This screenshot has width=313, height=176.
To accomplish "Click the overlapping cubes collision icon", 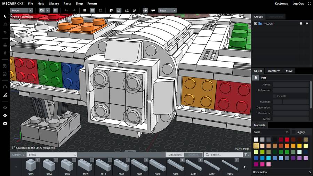I will [x=135, y=10].
